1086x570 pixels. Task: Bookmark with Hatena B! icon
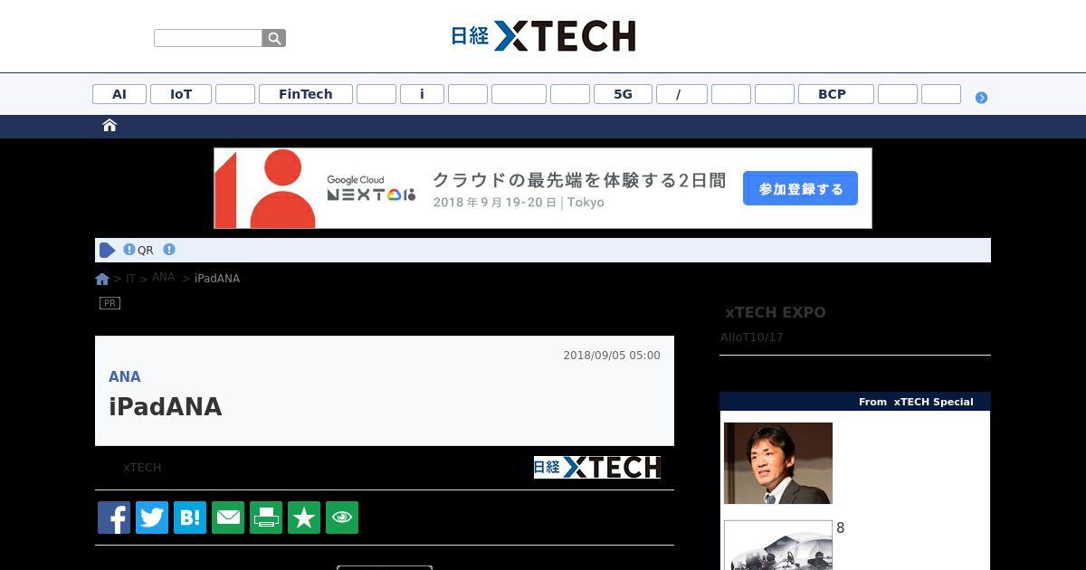(190, 518)
